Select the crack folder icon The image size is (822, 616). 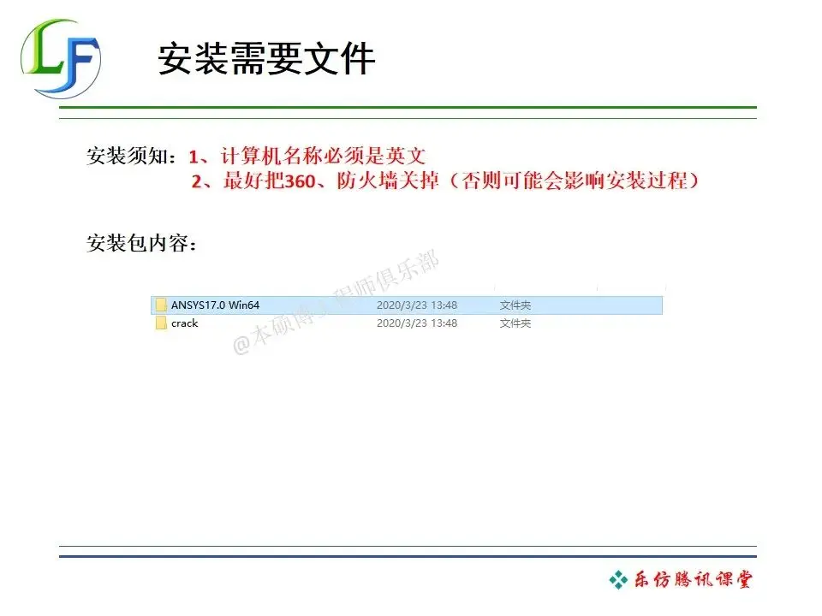161,323
